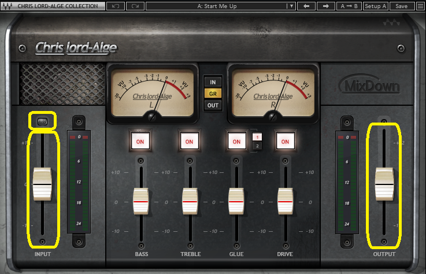Screen dimensions: 426x274
Task: Click the redo arrow in the top toolbar
Action: tap(135, 6)
